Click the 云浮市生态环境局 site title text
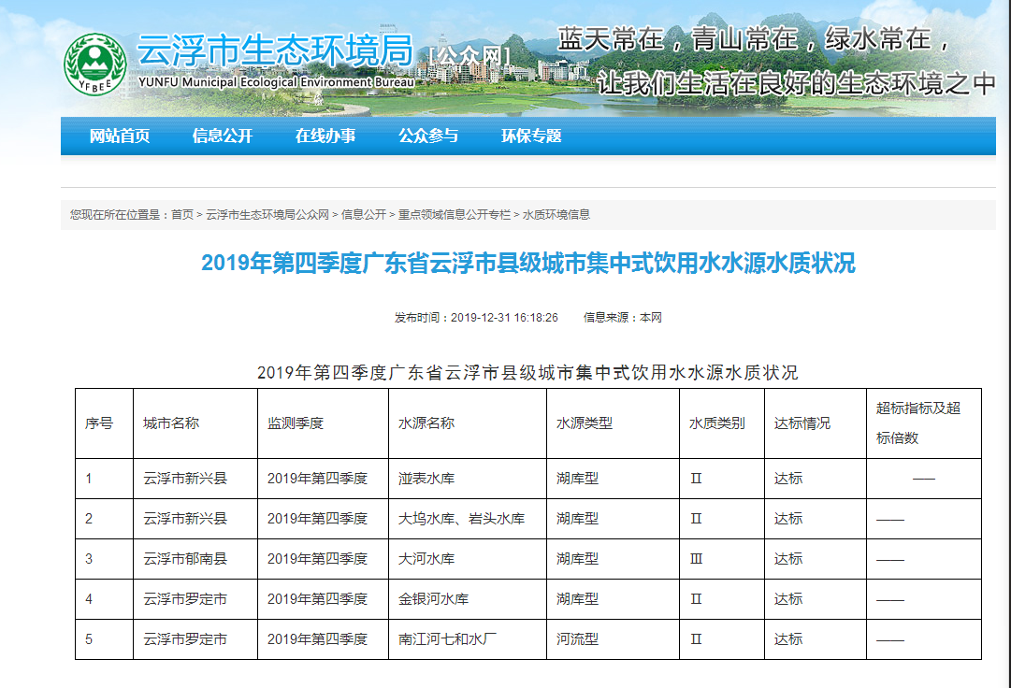1011x688 pixels. pyautogui.click(x=274, y=51)
